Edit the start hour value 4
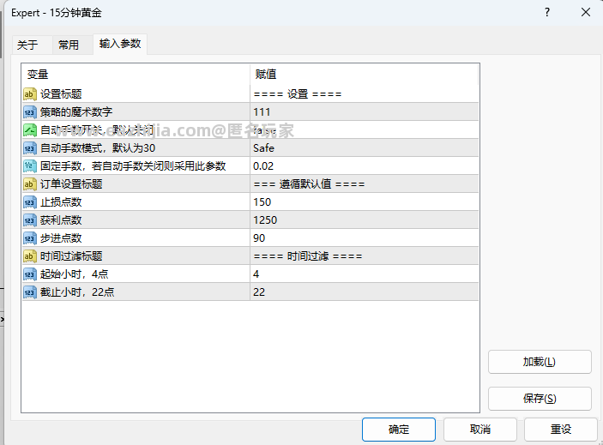Viewport: 603px width, 445px height. point(365,274)
